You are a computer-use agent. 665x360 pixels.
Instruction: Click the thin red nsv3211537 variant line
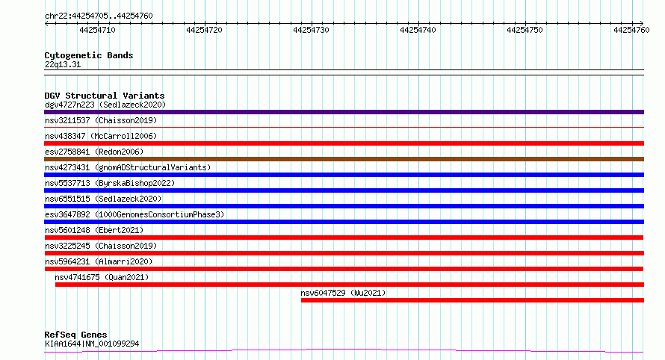[x=344, y=127]
